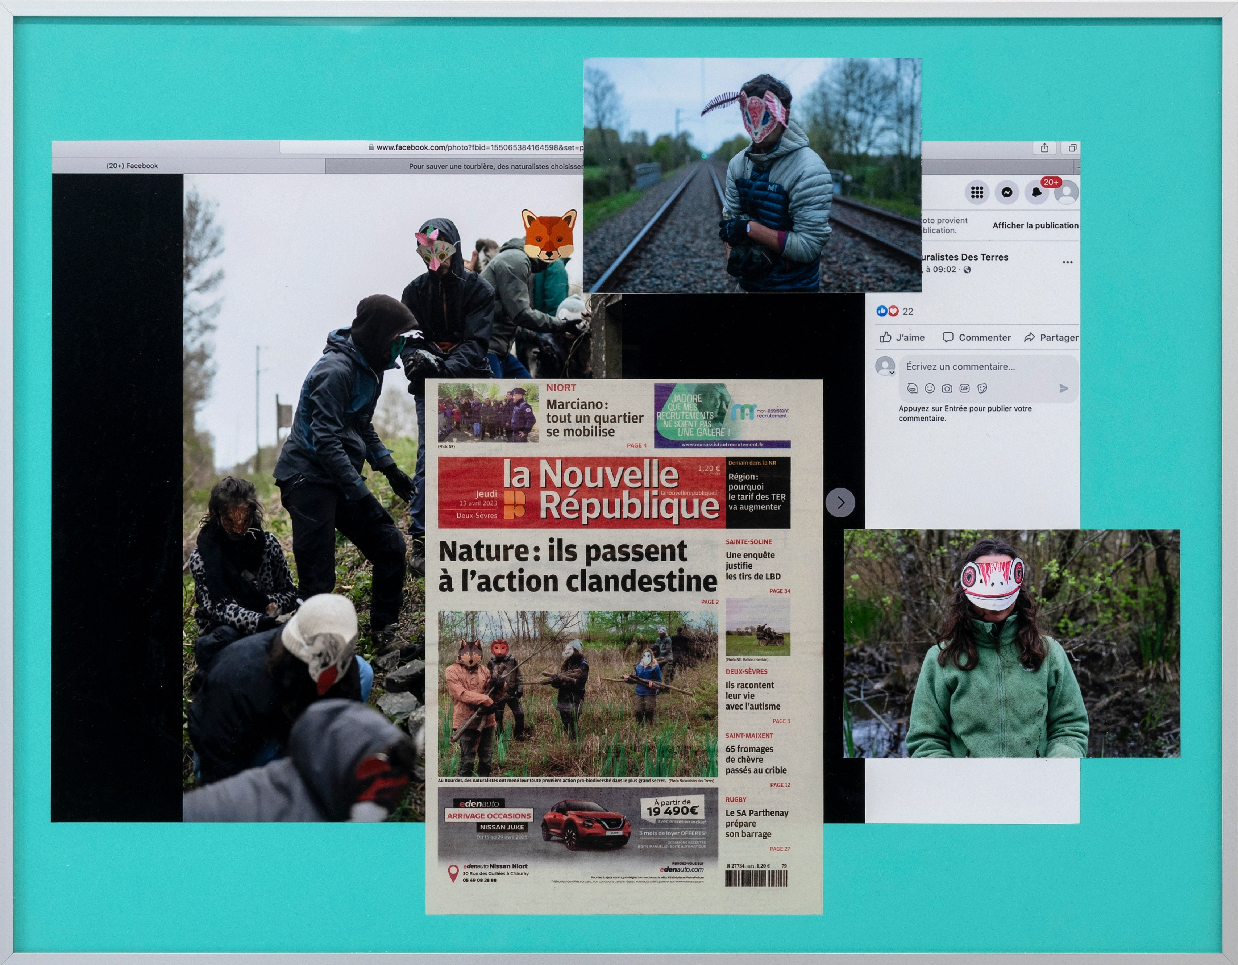This screenshot has height=965, width=1238.
Task: Click the Safari share icon
Action: (1044, 148)
